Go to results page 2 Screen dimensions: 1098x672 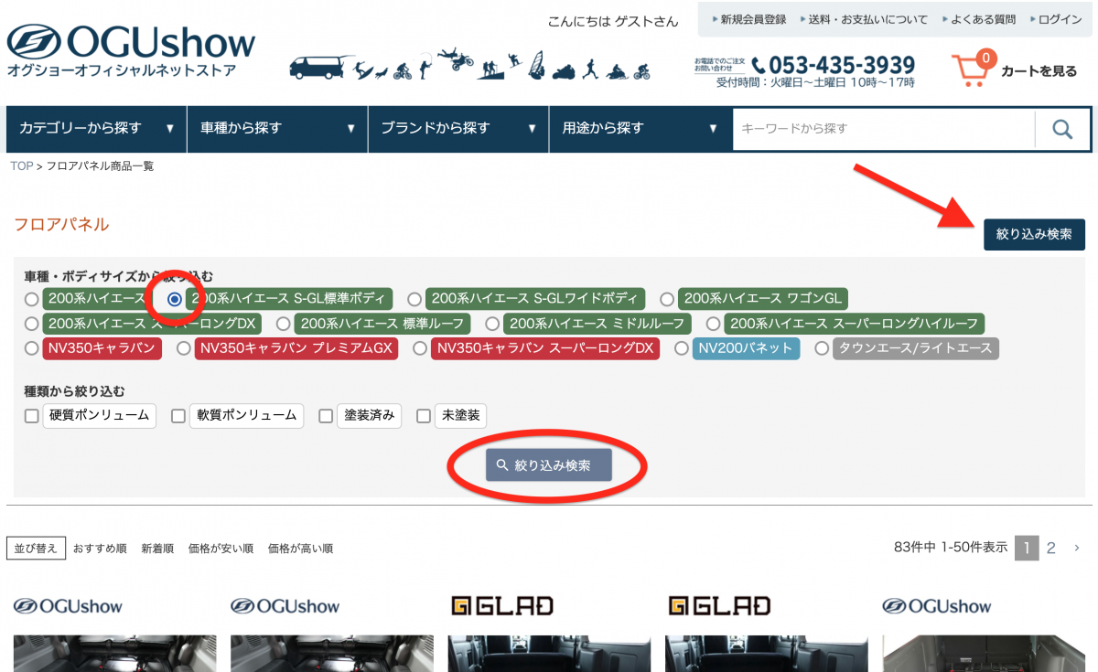click(1051, 548)
